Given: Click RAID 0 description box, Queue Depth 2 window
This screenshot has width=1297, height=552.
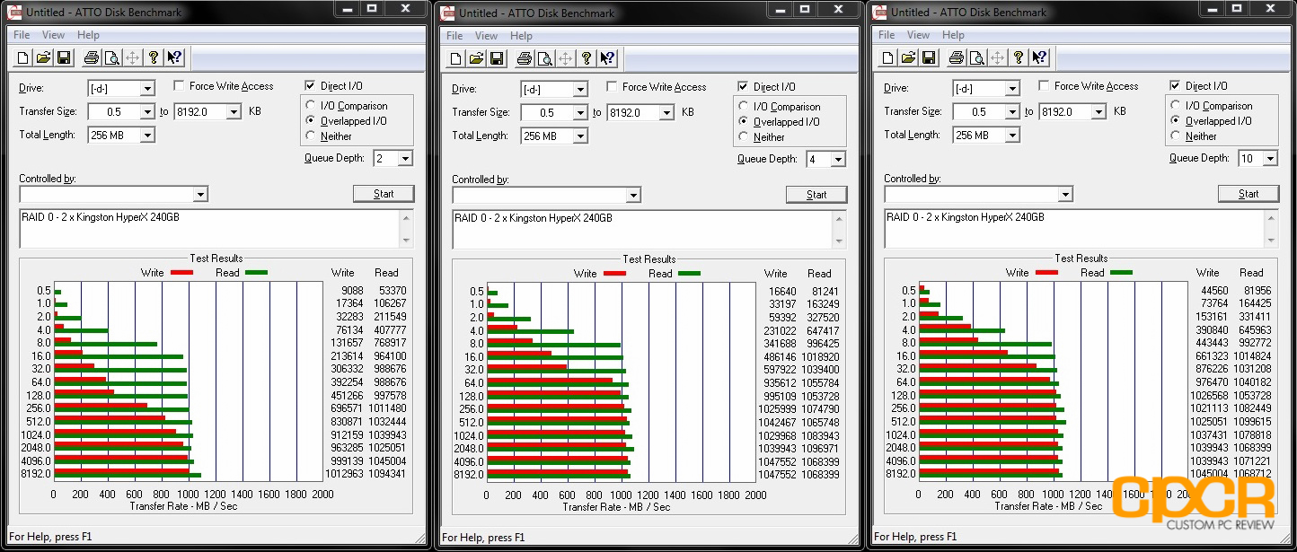Looking at the screenshot, I should (216, 229).
